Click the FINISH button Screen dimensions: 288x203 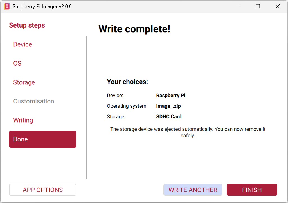[x=252, y=190]
